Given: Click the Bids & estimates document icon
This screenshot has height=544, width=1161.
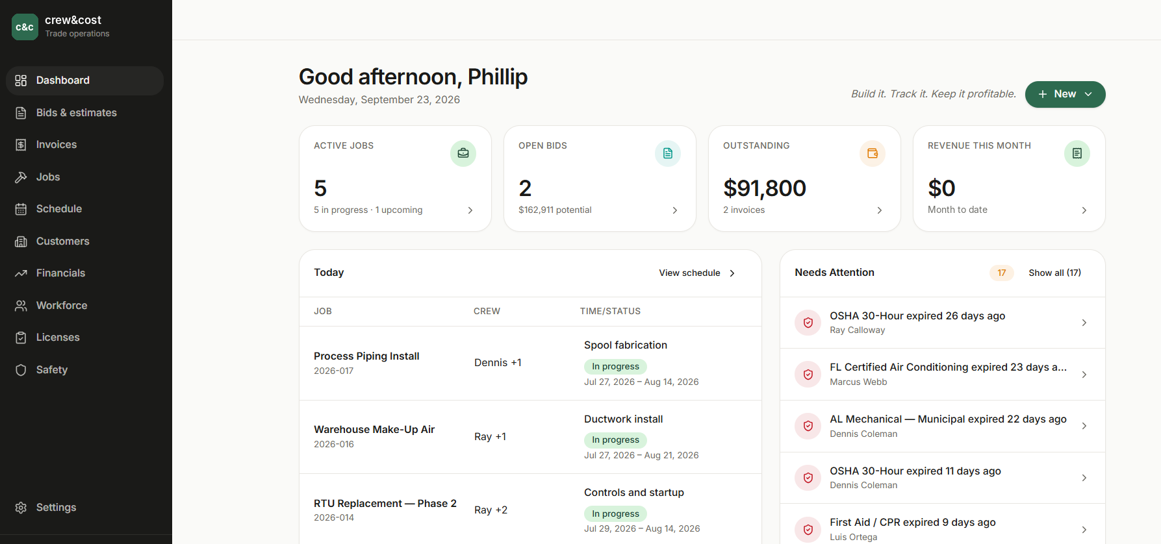Looking at the screenshot, I should point(21,113).
